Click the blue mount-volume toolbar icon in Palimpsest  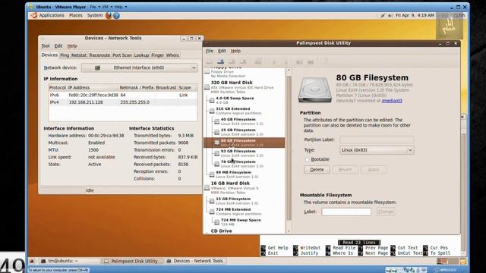221,62
